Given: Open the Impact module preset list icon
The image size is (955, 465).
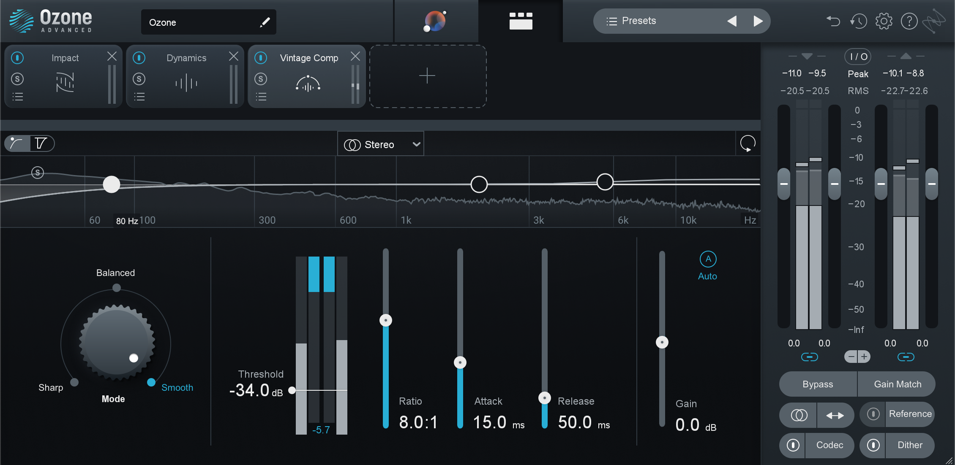Looking at the screenshot, I should click(17, 97).
